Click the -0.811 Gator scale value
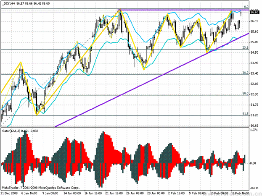Screen dimensions: 262x196 click(x=254, y=188)
